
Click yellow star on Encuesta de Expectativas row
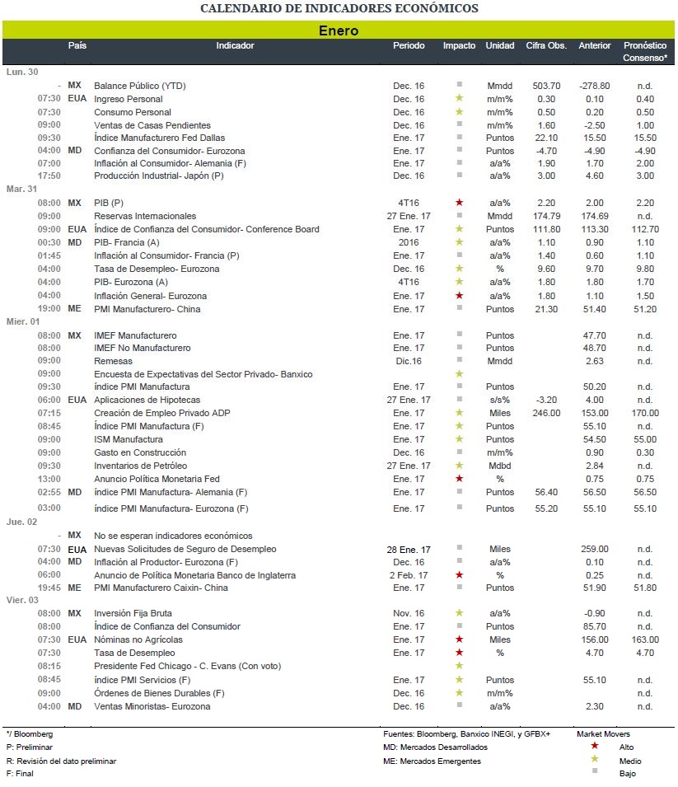tap(459, 373)
